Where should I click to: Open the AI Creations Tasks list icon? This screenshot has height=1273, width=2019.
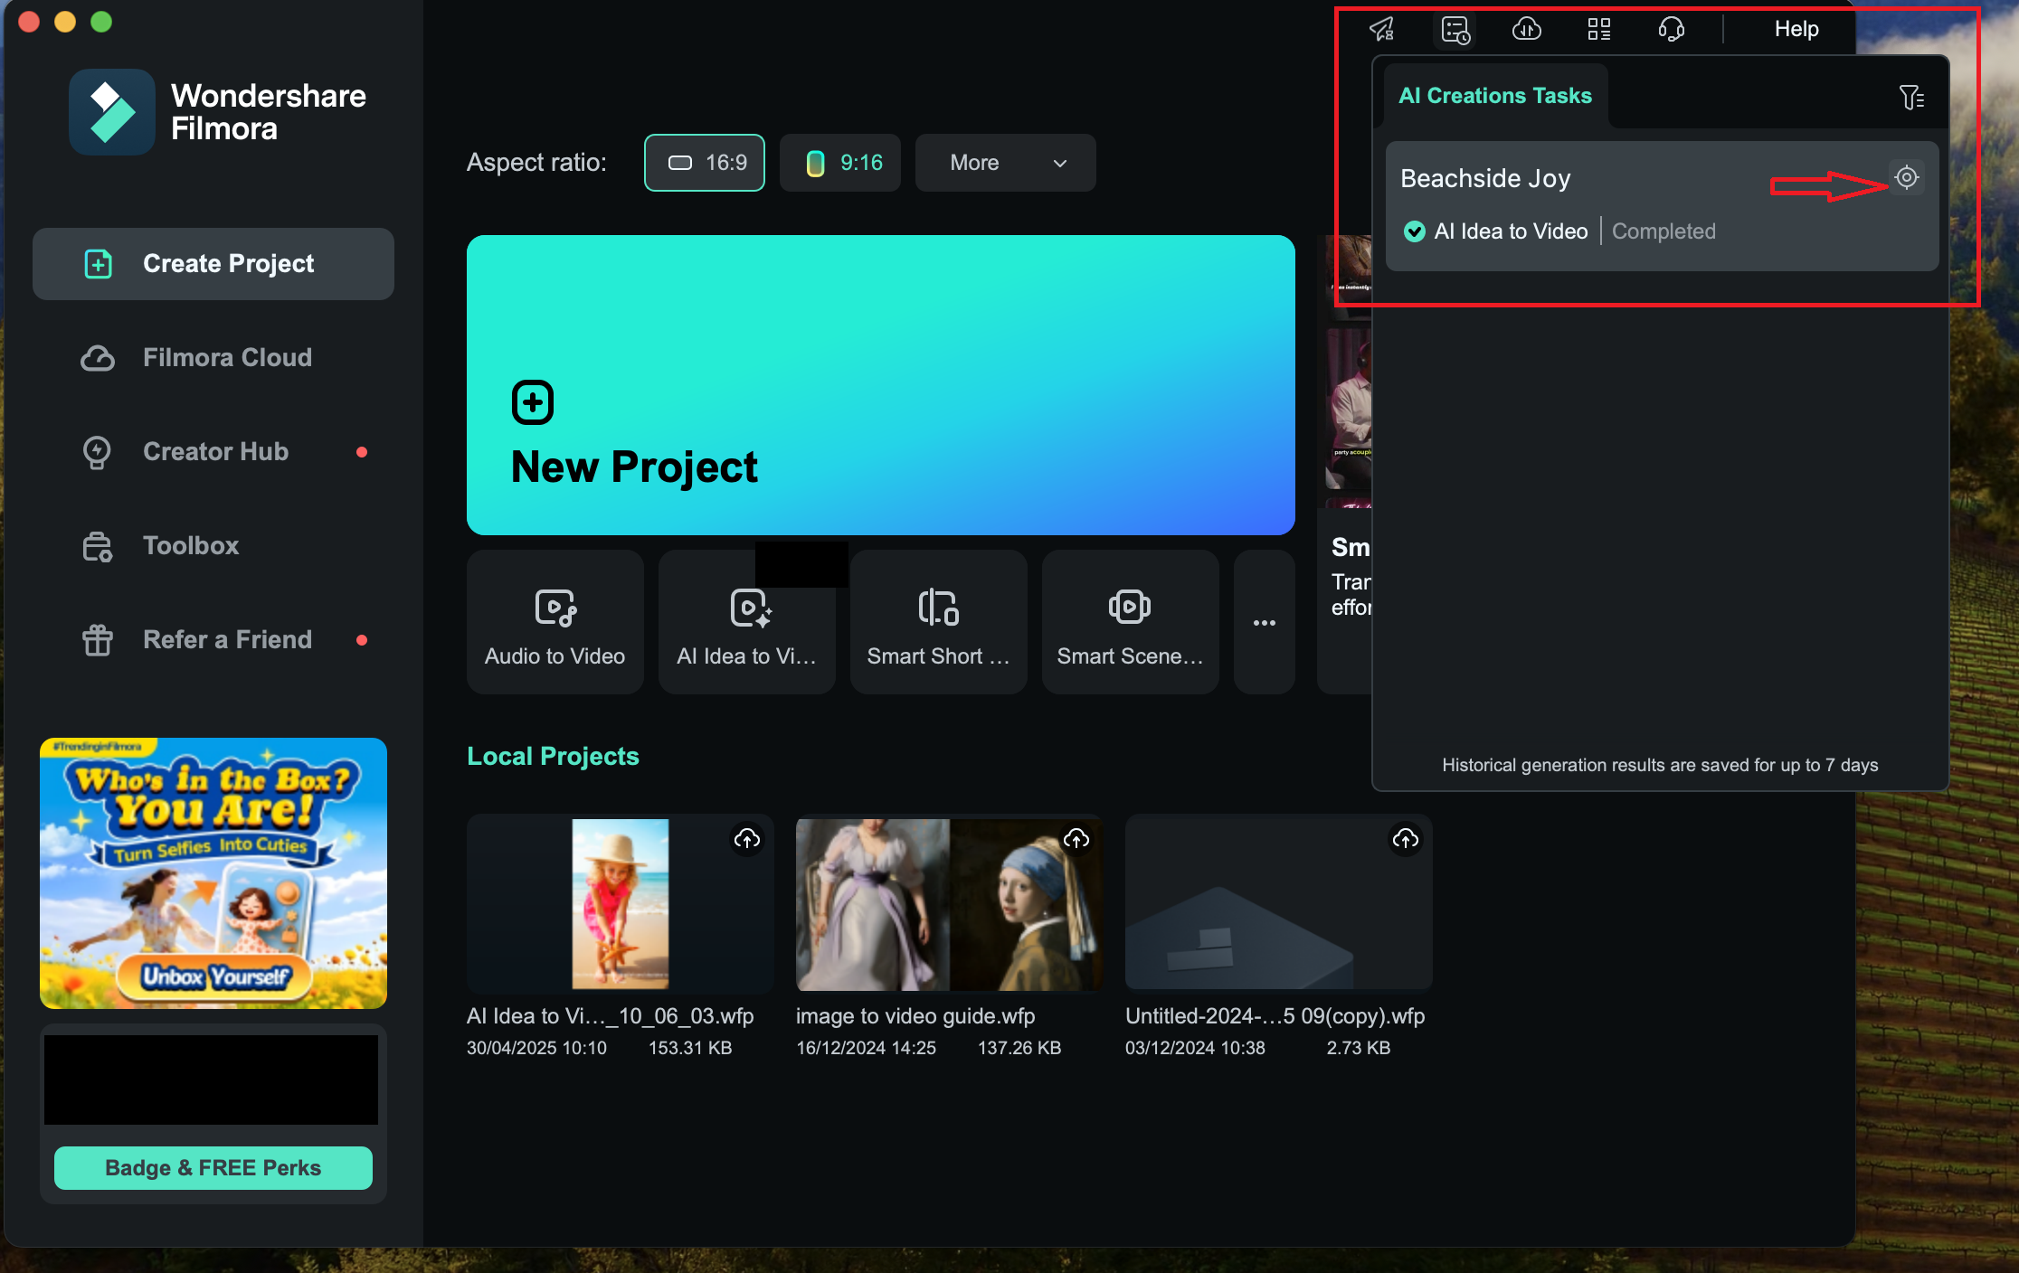pyautogui.click(x=1455, y=30)
